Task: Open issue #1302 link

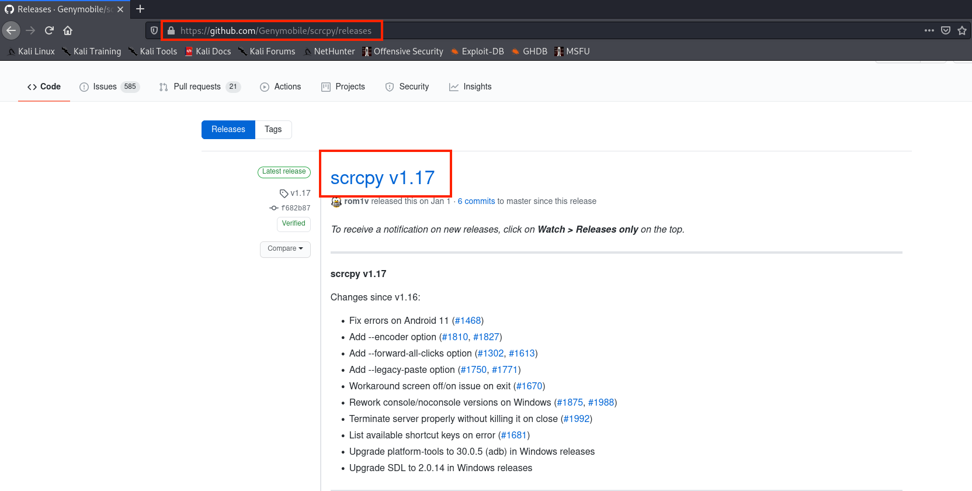Action: coord(491,353)
